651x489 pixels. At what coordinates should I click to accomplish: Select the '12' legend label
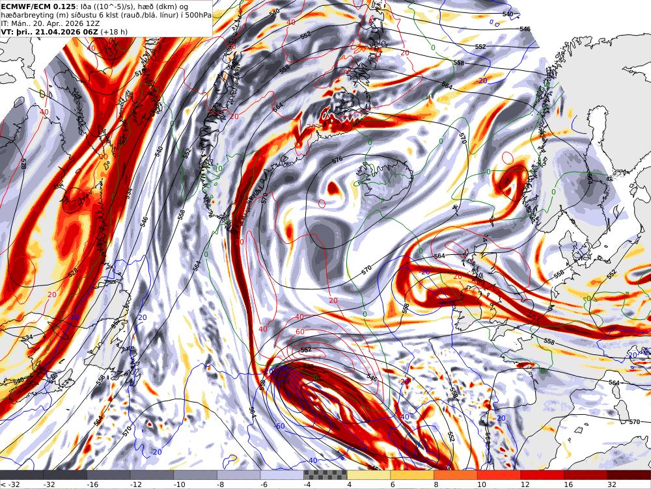click(525, 484)
